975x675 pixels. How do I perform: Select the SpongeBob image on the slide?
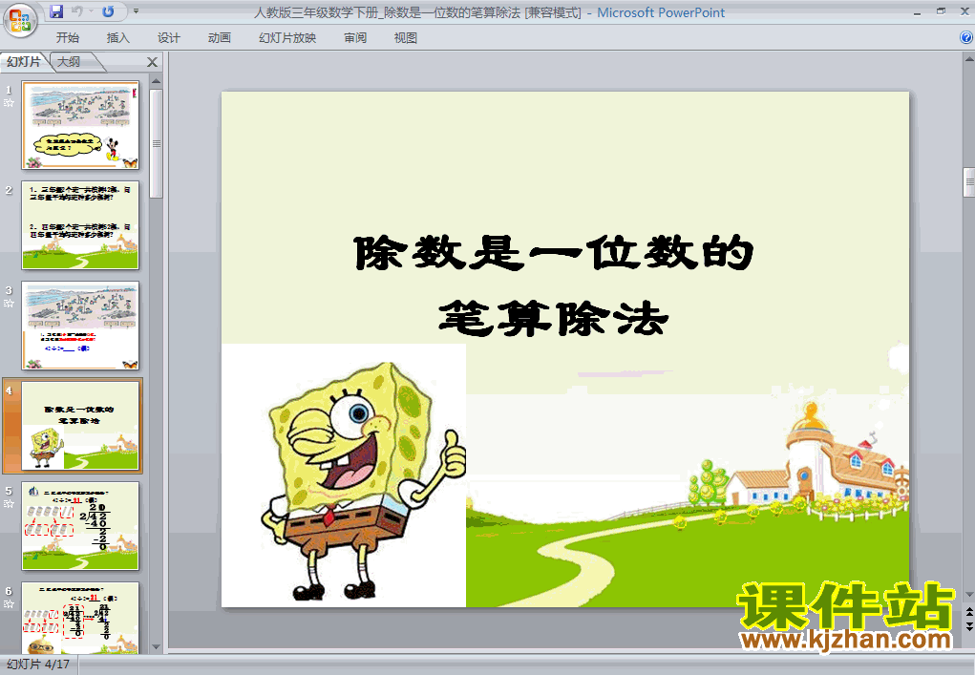pos(343,475)
